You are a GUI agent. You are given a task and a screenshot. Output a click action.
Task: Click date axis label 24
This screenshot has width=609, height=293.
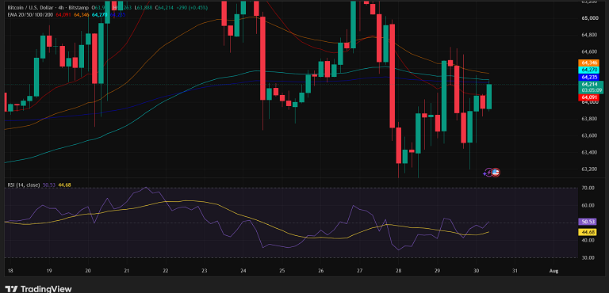tap(243, 271)
